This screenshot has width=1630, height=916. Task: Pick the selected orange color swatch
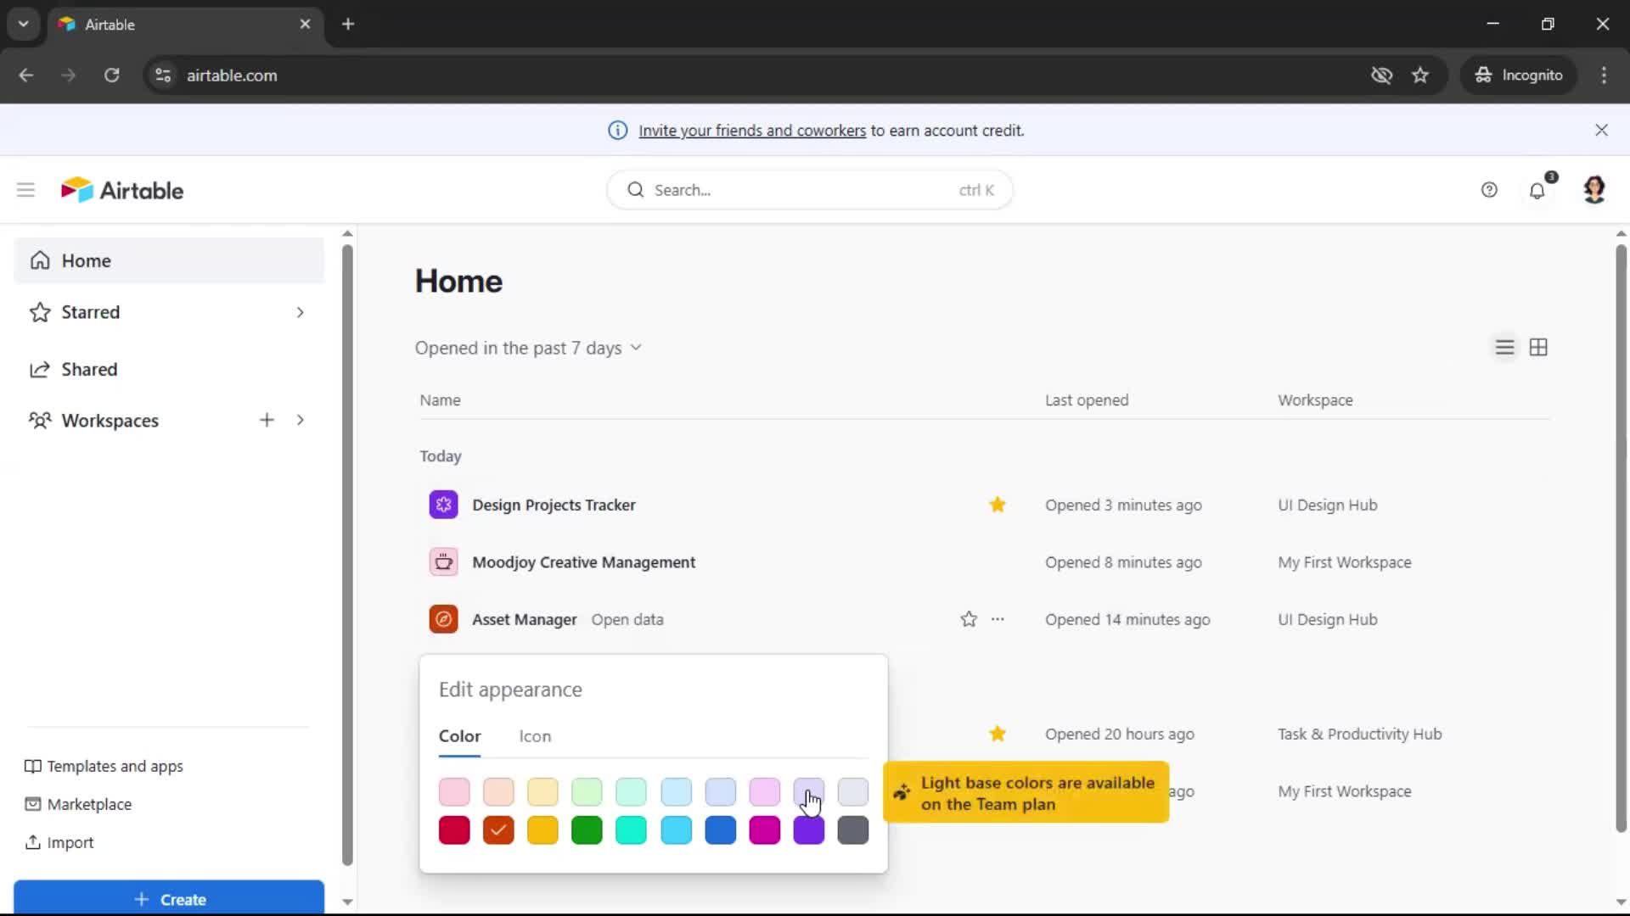[x=498, y=830]
